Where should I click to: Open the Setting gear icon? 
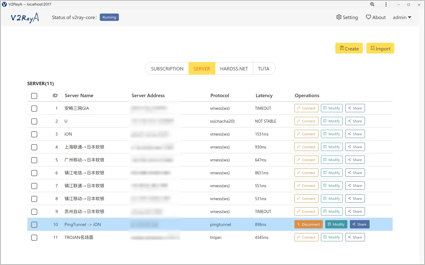point(339,17)
